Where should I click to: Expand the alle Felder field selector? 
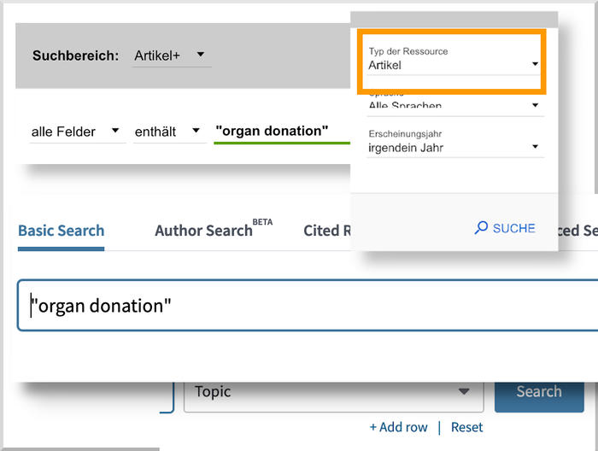75,132
